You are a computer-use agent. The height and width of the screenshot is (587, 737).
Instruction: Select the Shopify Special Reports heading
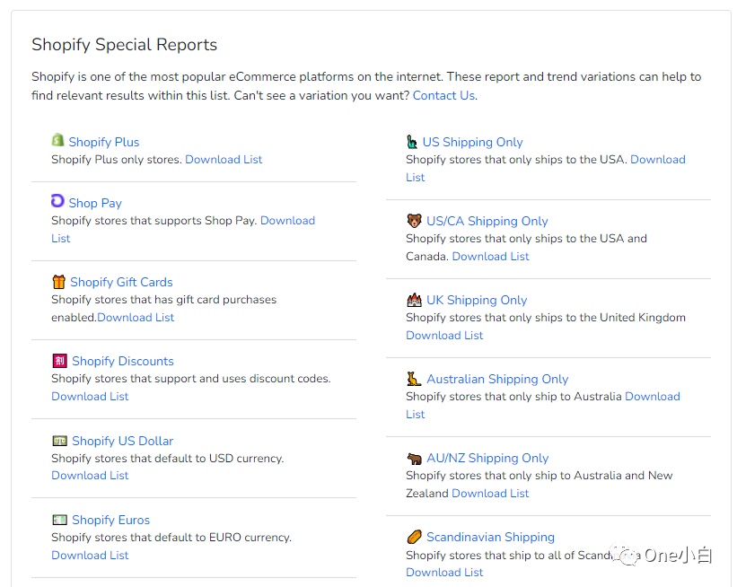[x=124, y=45]
